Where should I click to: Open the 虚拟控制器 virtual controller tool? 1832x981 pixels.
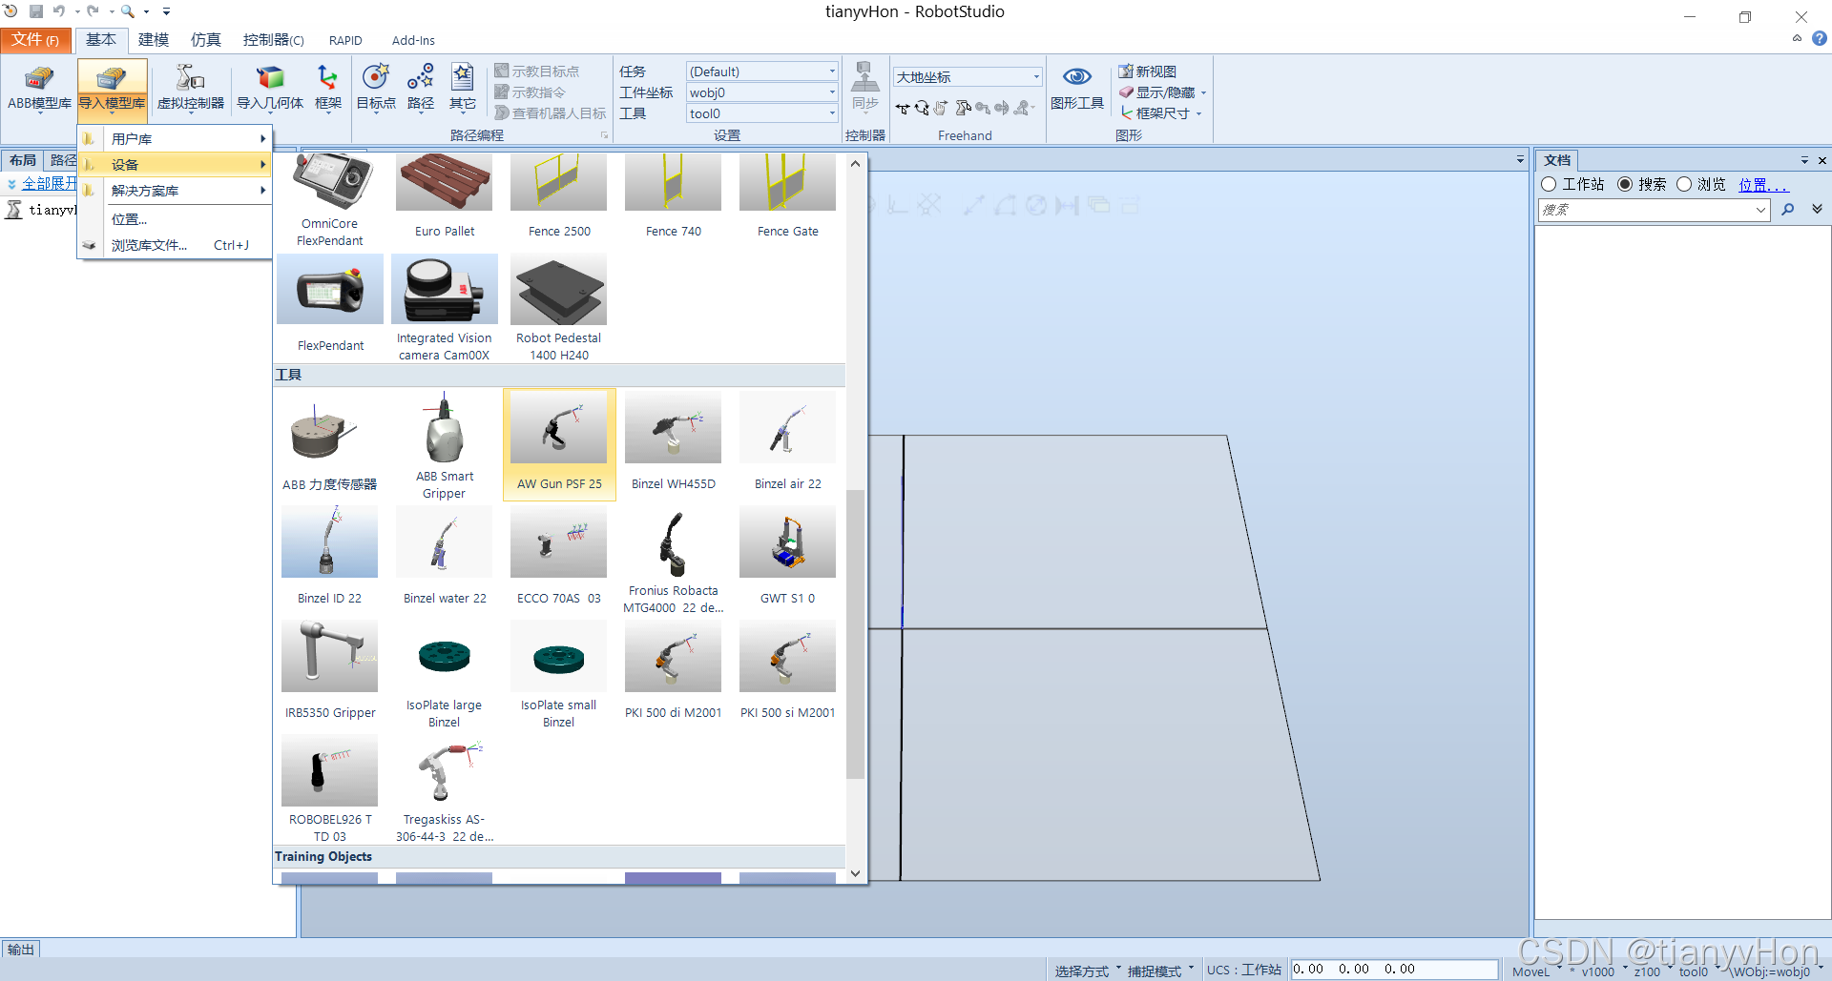(x=190, y=89)
